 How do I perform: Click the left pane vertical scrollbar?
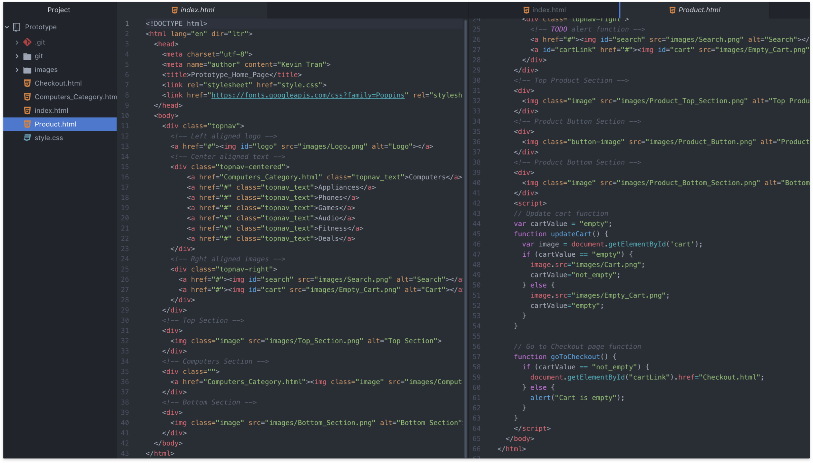click(465, 238)
